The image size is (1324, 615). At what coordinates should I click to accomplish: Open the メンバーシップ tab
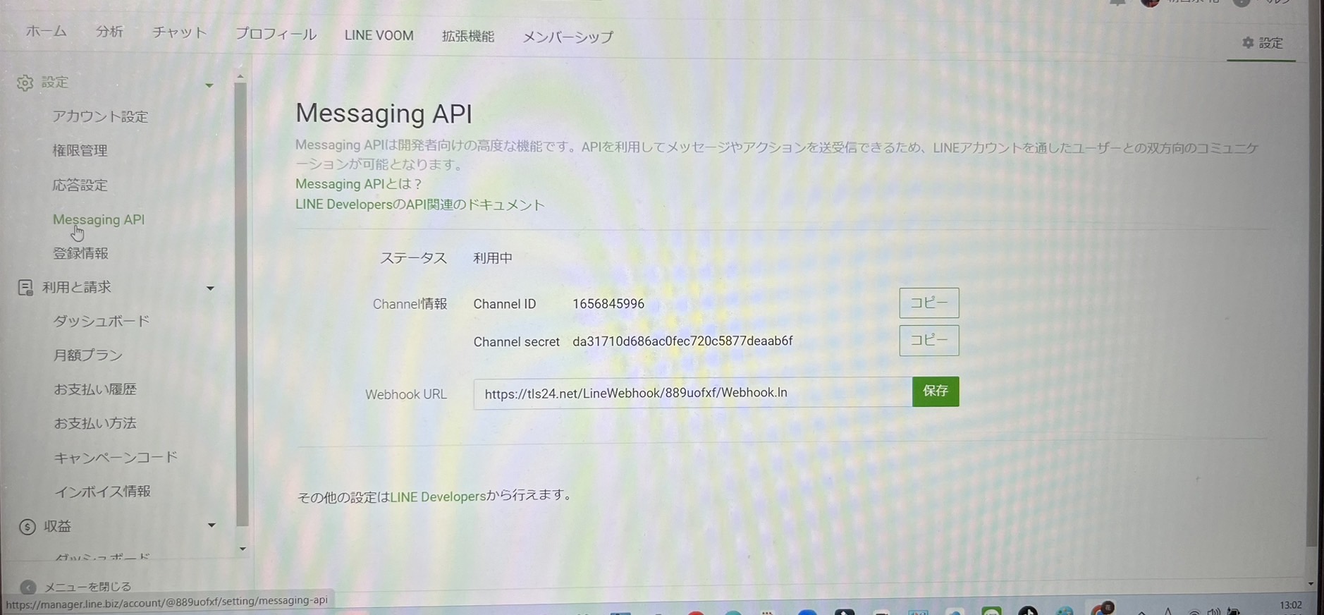click(568, 37)
